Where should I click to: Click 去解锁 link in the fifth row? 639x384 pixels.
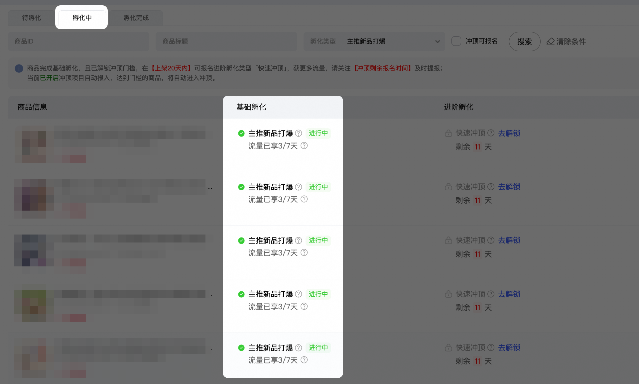click(509, 347)
